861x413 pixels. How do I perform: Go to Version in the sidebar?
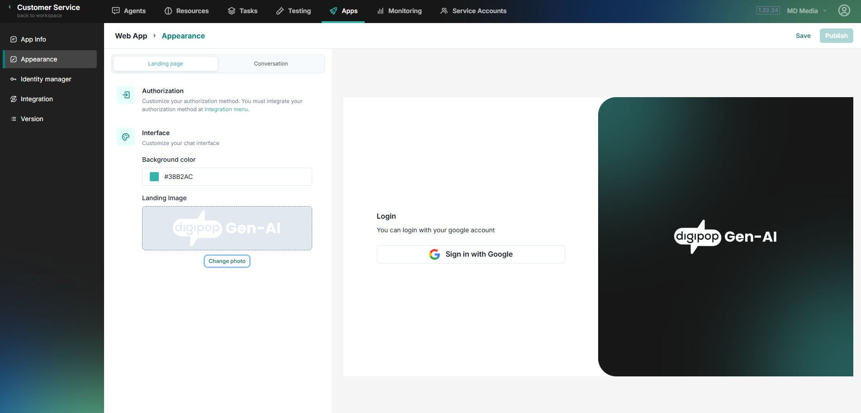click(32, 119)
